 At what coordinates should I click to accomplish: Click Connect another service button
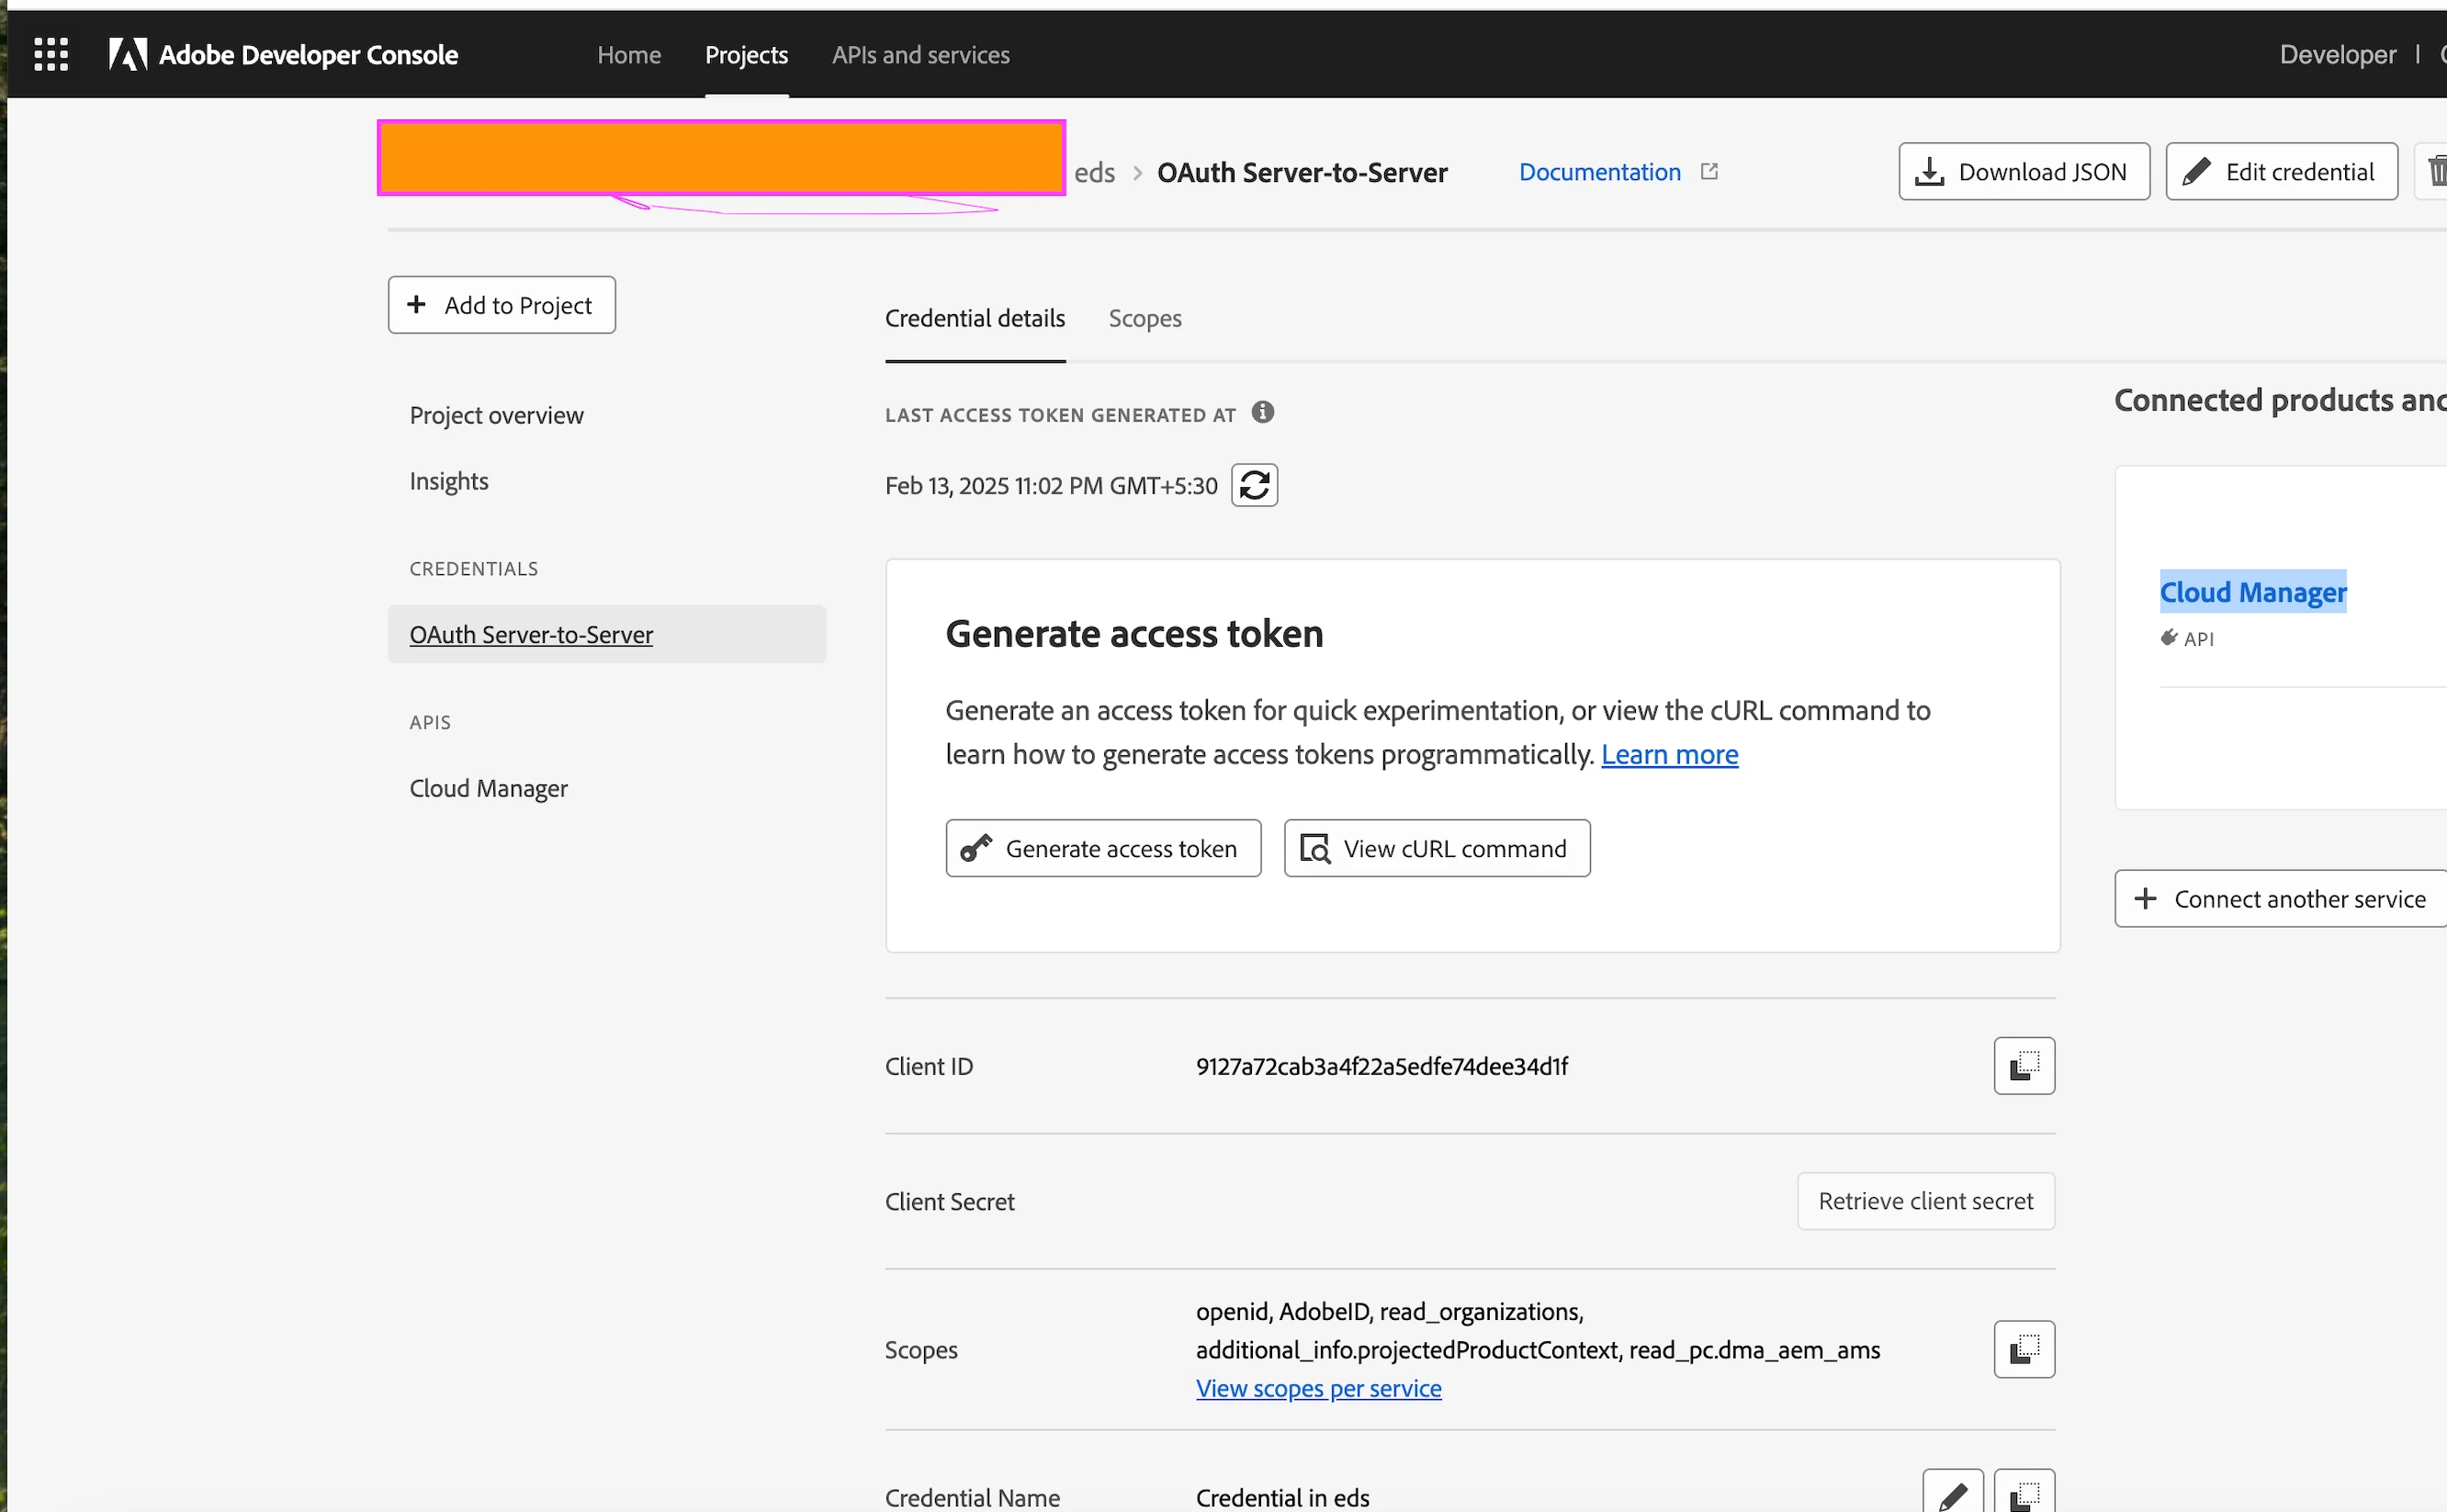tap(2282, 898)
